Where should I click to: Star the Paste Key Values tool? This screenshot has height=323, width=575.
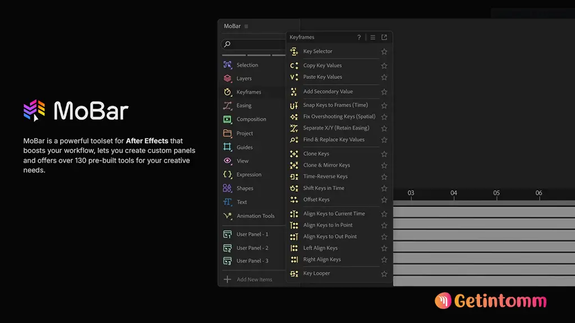coord(384,77)
